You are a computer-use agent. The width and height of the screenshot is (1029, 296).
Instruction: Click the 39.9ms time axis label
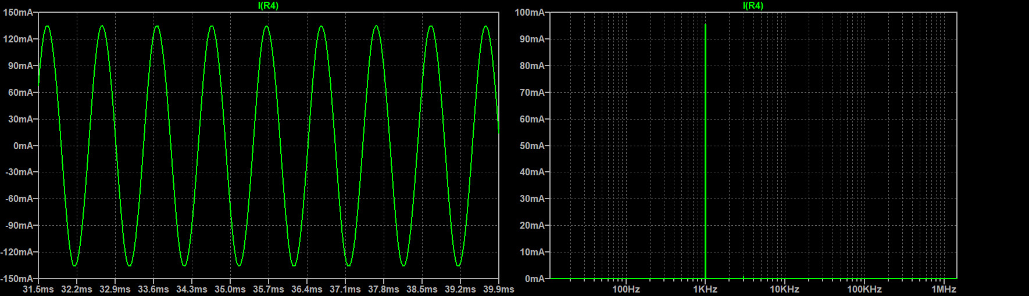[x=499, y=289]
